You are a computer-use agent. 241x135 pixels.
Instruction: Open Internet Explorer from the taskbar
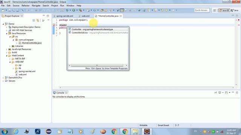click(16, 132)
